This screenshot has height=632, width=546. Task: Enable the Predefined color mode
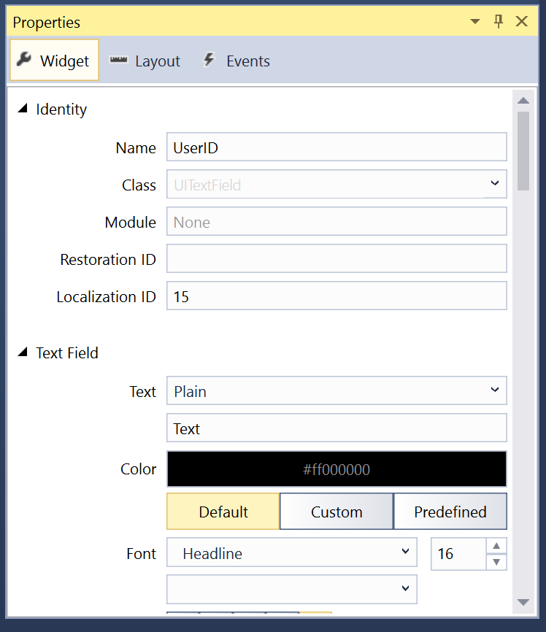coord(450,511)
